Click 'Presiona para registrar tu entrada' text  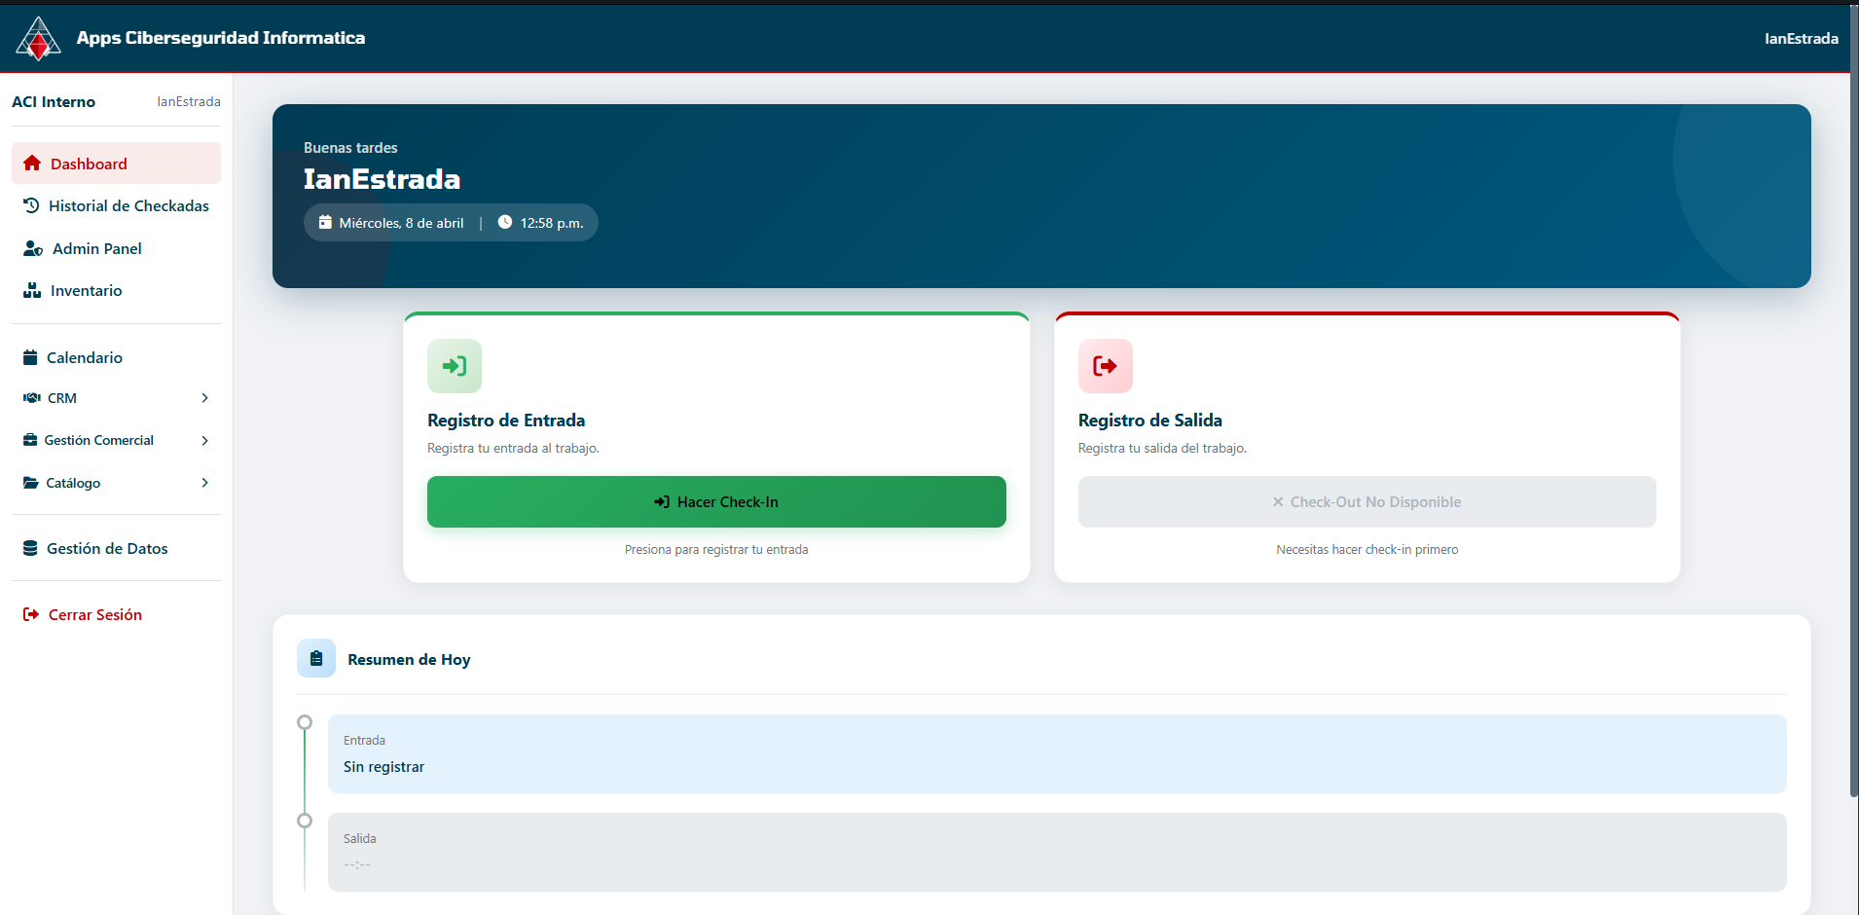[x=716, y=550]
